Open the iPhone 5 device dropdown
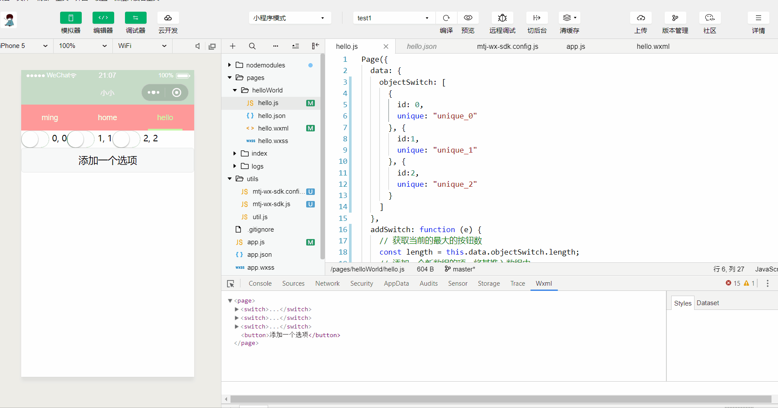778x408 pixels. tap(24, 46)
